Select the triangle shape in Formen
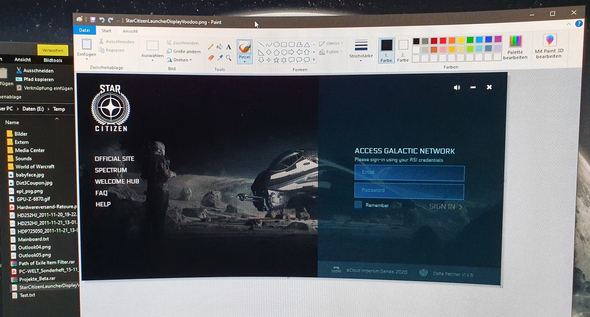 pyautogui.click(x=307, y=45)
